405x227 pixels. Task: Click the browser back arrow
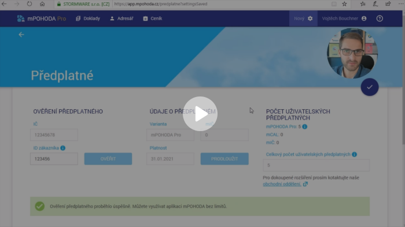click(x=4, y=4)
